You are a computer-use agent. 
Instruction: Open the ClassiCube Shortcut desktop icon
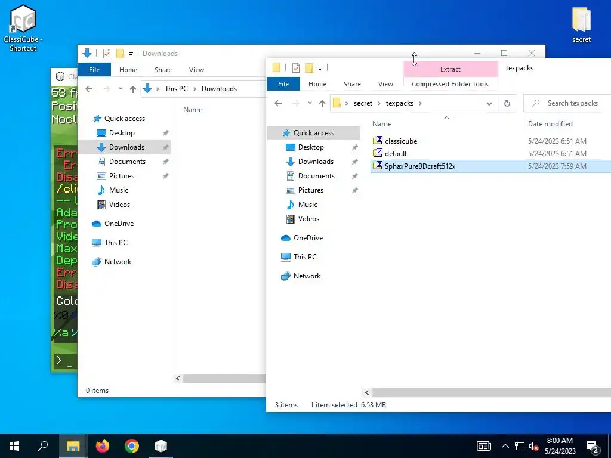point(23,28)
